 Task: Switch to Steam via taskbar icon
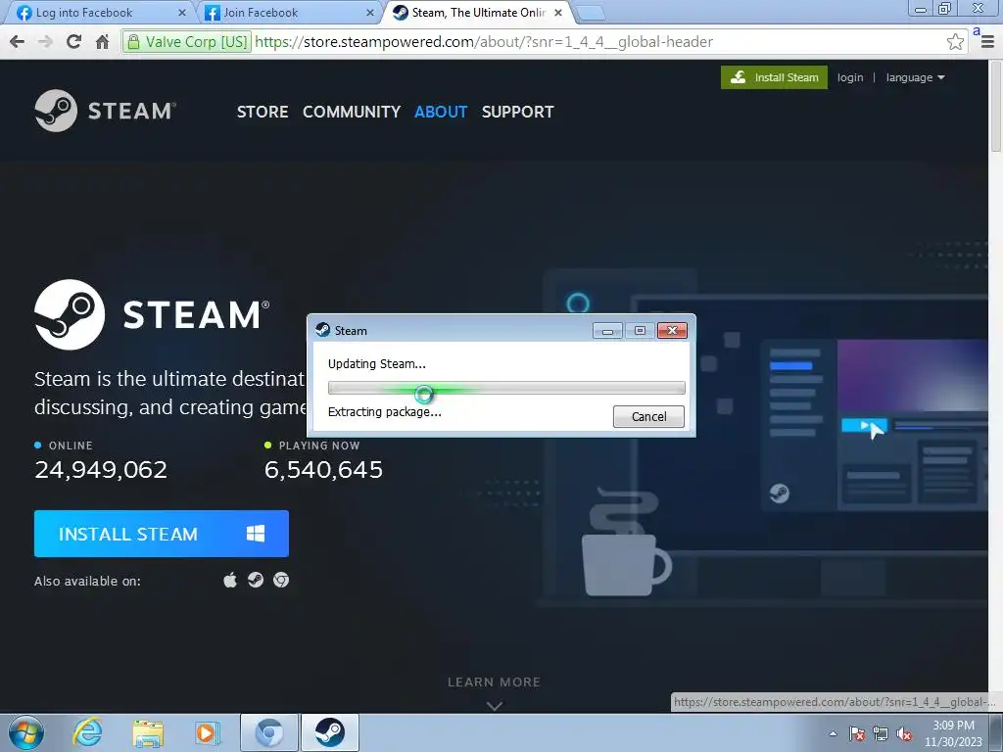(x=329, y=732)
